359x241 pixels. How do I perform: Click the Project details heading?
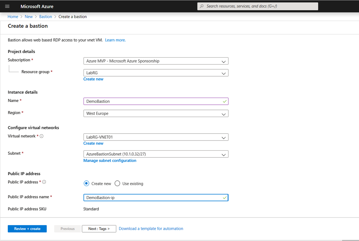(x=21, y=51)
